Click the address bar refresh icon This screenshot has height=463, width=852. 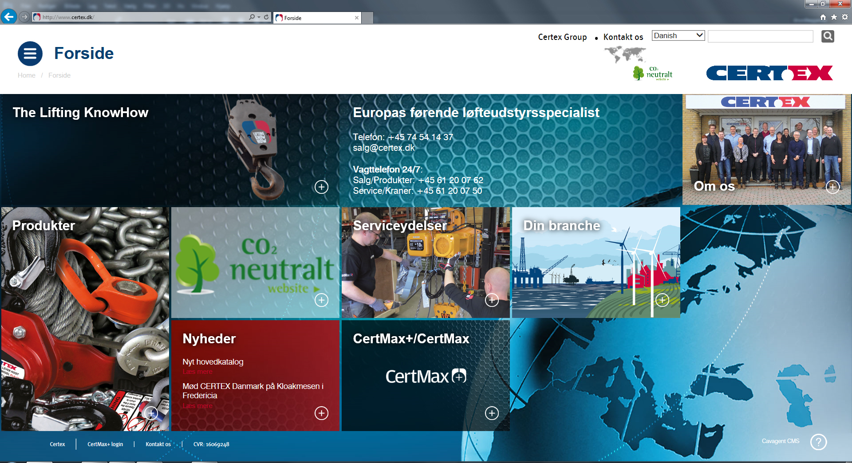point(266,17)
